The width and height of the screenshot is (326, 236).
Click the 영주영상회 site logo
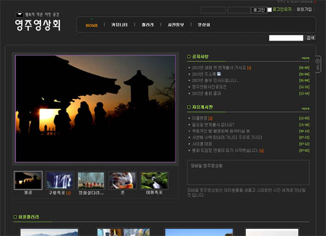click(38, 22)
